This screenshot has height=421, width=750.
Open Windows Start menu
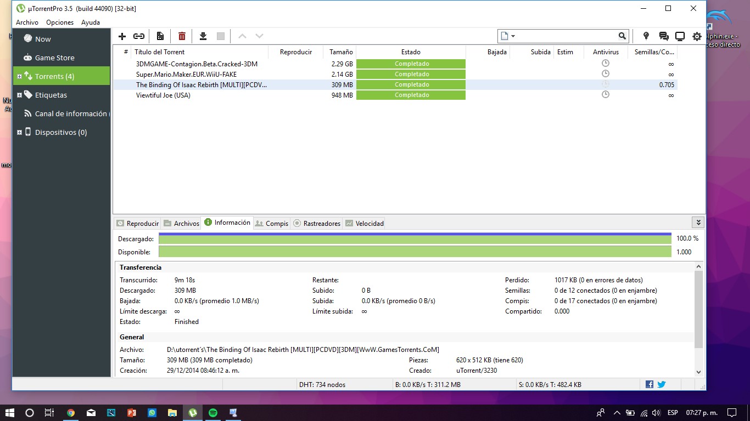(9, 412)
